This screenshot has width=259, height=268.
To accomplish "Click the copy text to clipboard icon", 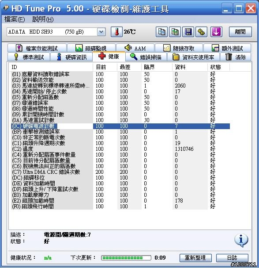I will pyautogui.click(x=161, y=32).
